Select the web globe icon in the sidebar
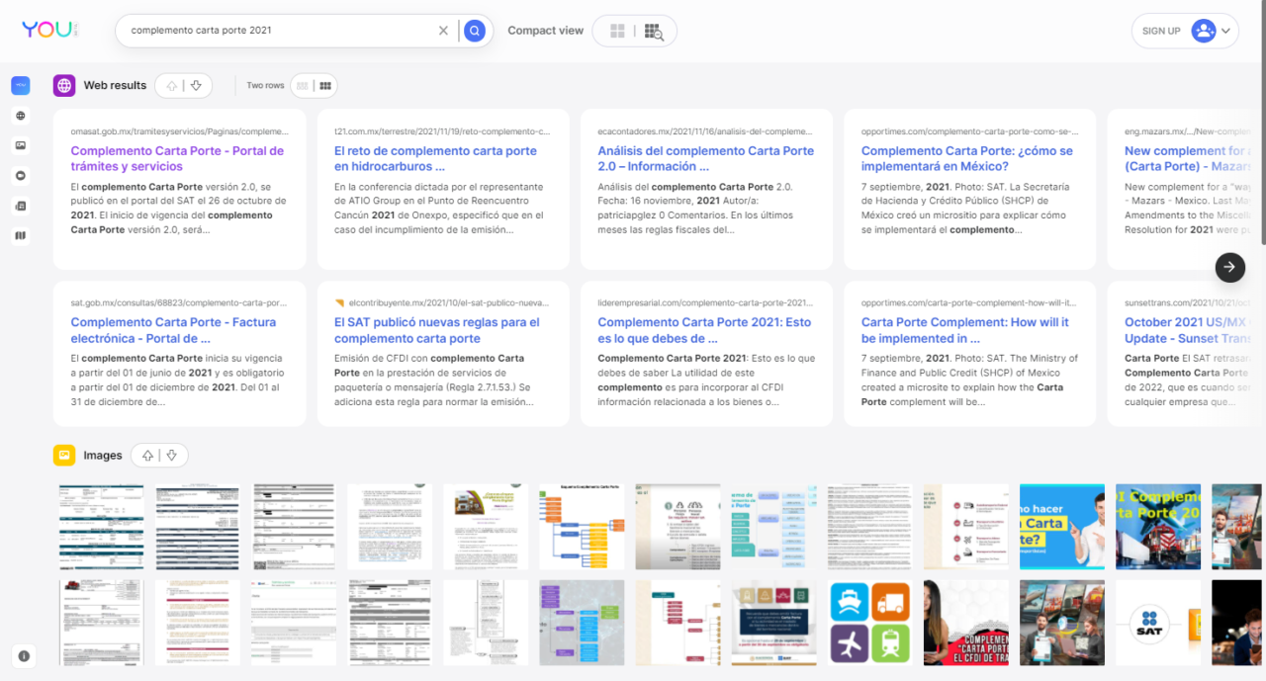The width and height of the screenshot is (1266, 681). click(21, 116)
